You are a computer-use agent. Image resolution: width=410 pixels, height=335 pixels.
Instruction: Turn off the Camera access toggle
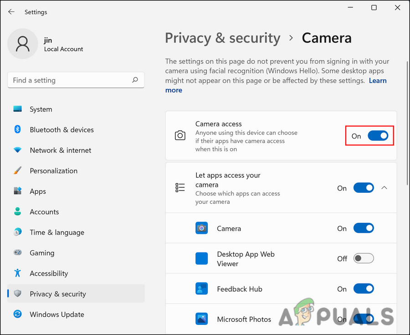coord(378,136)
